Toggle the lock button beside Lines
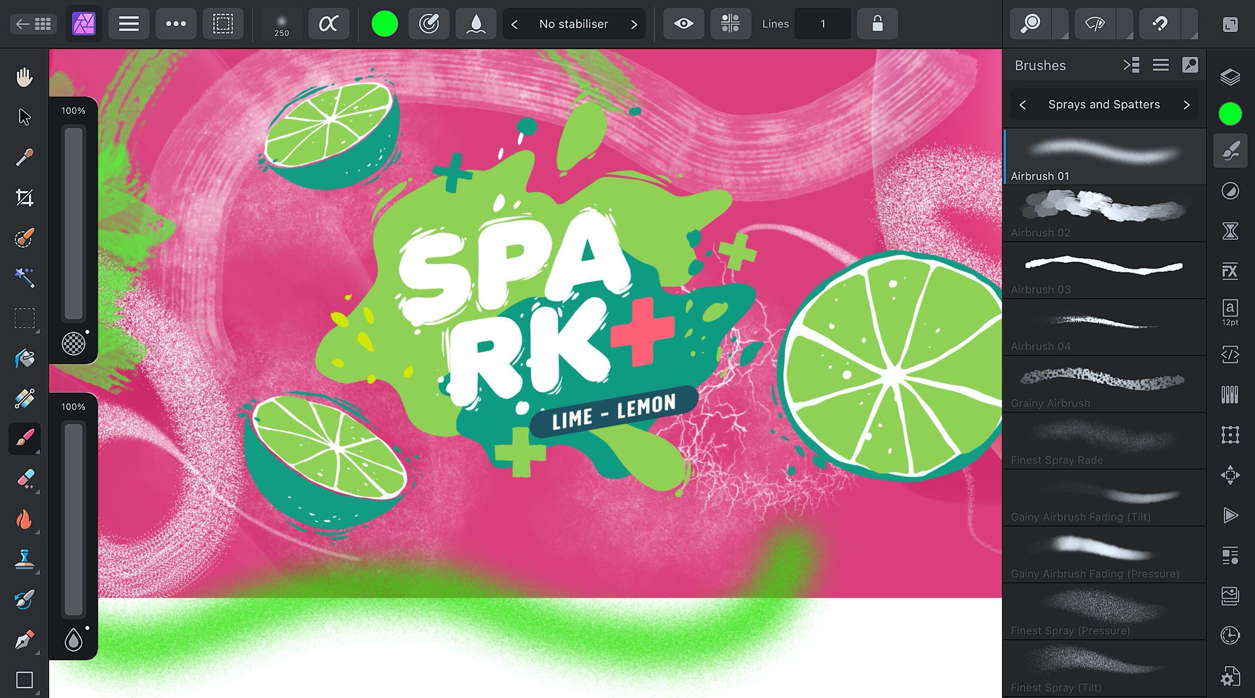Screen dimensions: 1255x698 coord(877,24)
